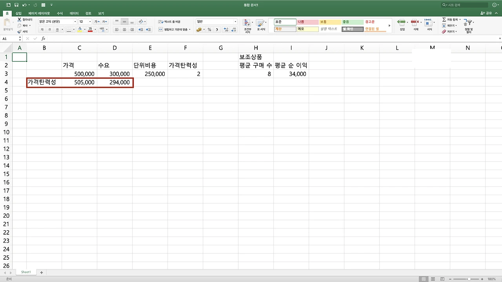Click the 복사 copy icon
This screenshot has height=282, width=502.
(x=19, y=25)
